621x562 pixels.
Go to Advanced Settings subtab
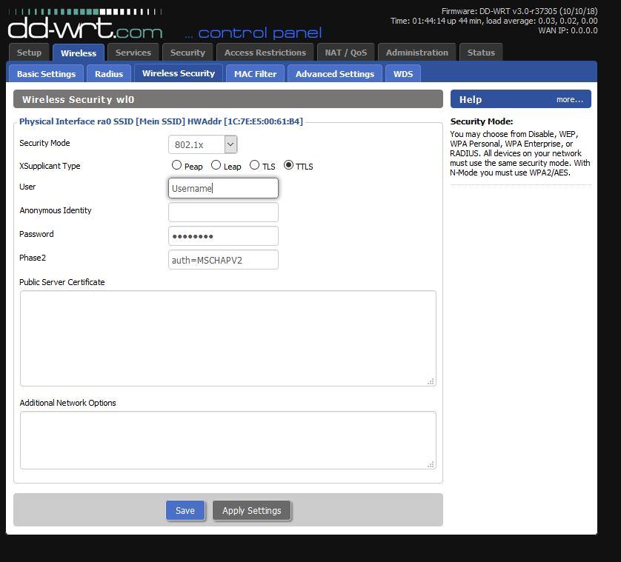pyautogui.click(x=335, y=73)
